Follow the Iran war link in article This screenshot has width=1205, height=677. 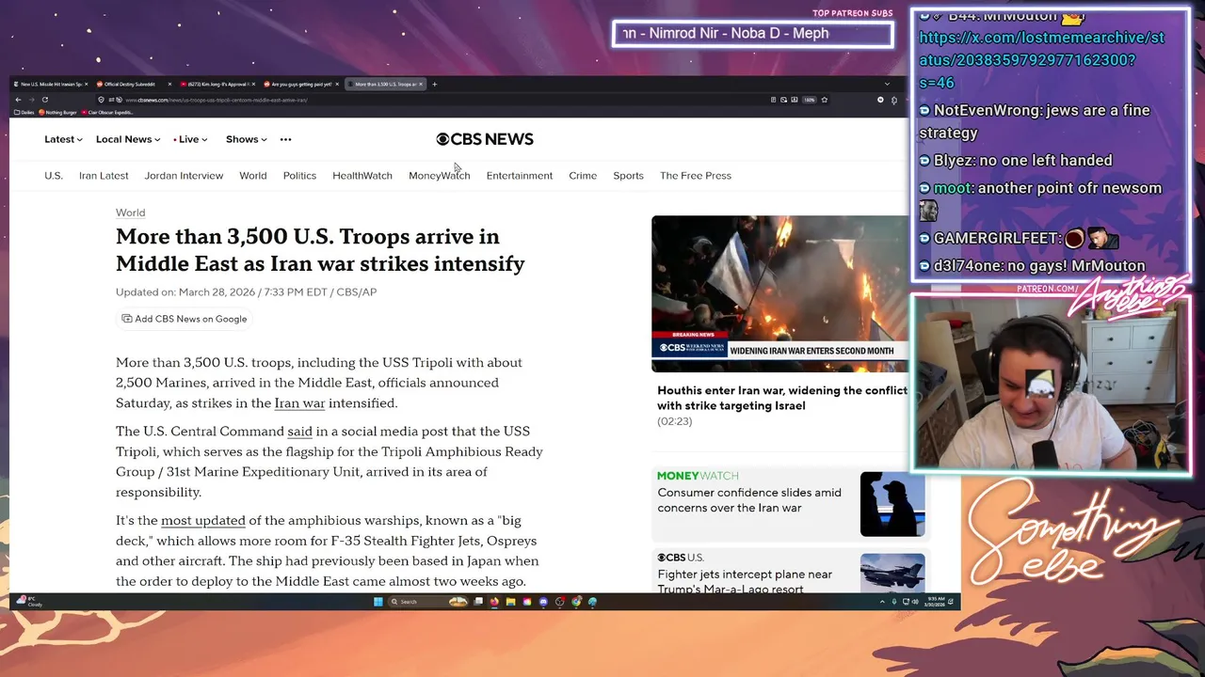coord(299,403)
